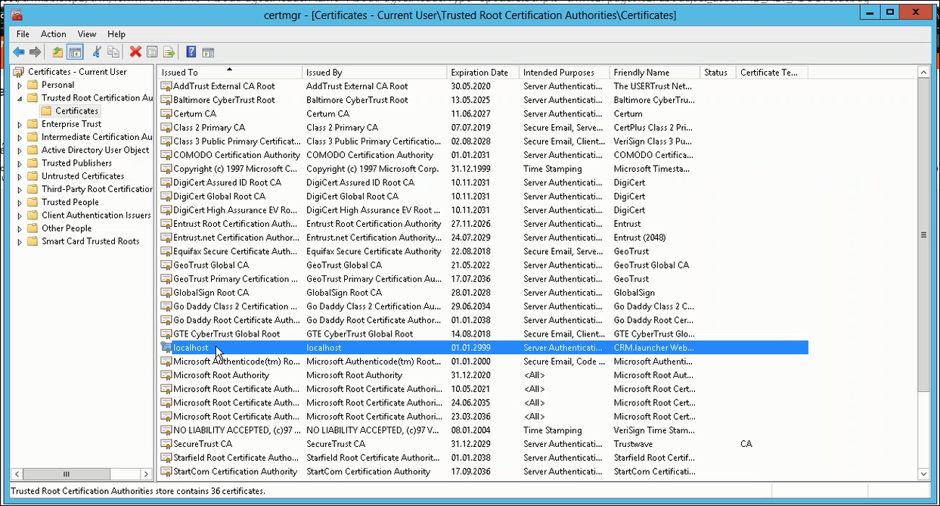
Task: Toggle the Show/Hide Console Tree button
Action: tap(75, 52)
